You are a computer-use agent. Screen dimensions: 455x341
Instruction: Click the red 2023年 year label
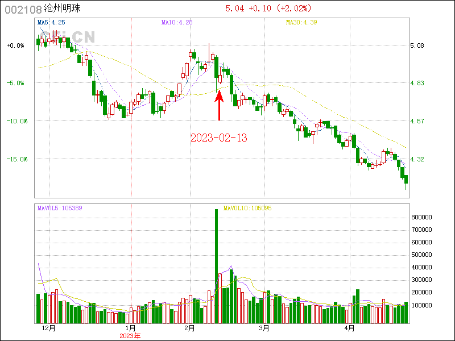tap(130, 336)
